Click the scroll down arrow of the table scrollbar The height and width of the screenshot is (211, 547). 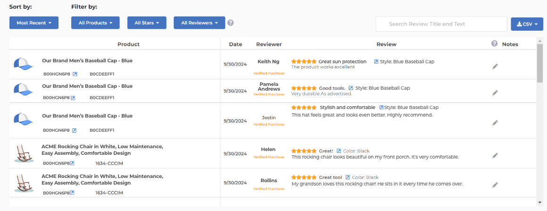(x=540, y=203)
